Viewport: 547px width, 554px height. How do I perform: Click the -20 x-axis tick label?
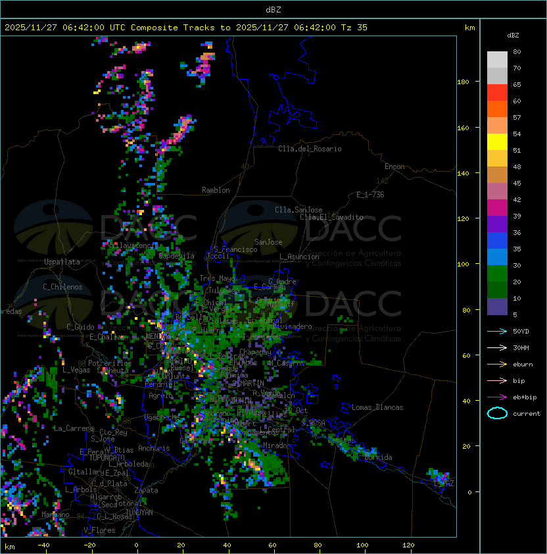coord(89,545)
